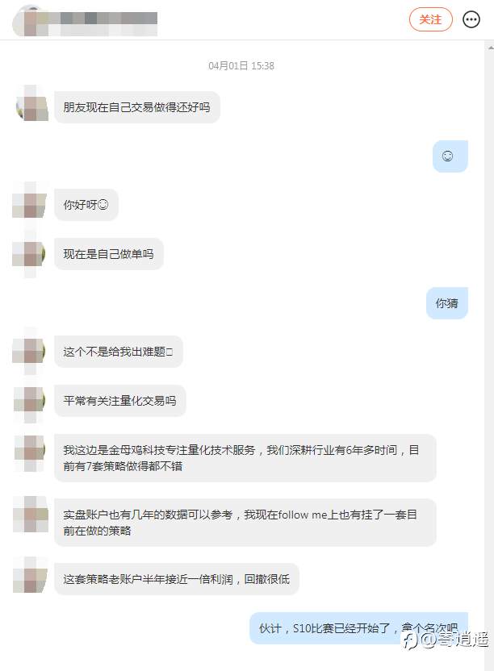The width and height of the screenshot is (494, 671).
Task: Click the 这套策略老账户半年接近一倍利润 bubble
Action: (x=177, y=579)
